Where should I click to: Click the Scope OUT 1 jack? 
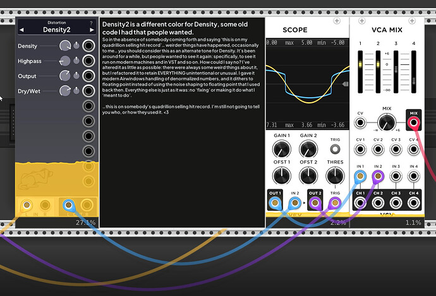(x=275, y=203)
